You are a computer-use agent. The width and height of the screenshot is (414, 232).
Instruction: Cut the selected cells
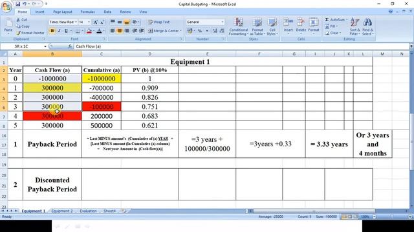click(21, 20)
